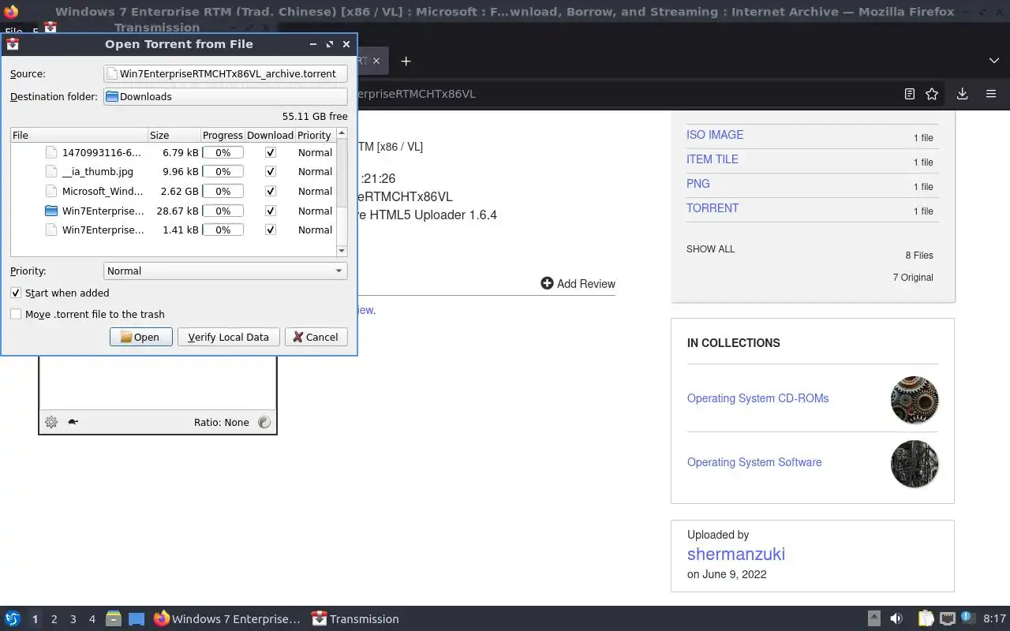Open Source file chooser button

[x=226, y=73]
